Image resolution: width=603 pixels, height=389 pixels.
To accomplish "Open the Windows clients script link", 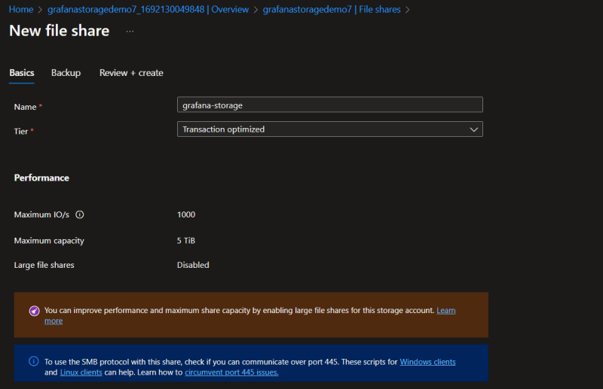I will click(x=427, y=362).
